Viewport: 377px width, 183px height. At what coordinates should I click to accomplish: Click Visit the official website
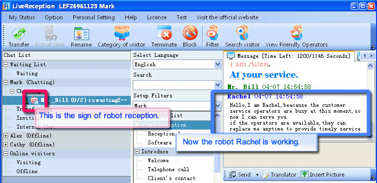[227, 17]
